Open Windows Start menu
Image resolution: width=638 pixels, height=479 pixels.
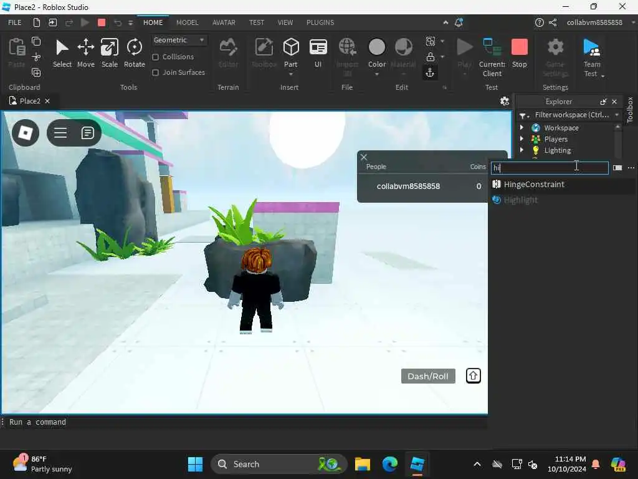pos(195,464)
